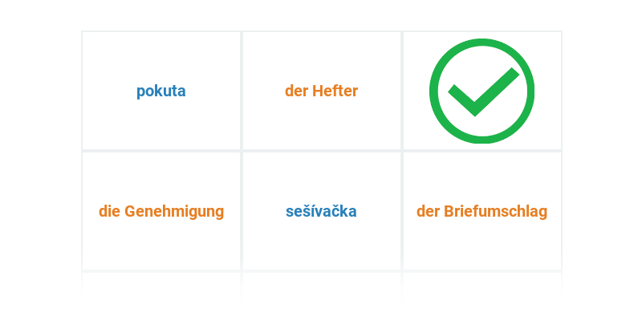The image size is (642, 321).
Task: Click the blue Czech word pokuta
Action: [161, 91]
